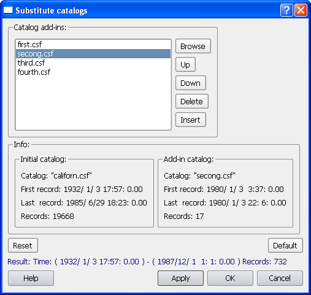Click the question mark help icon in title bar
311x295 pixels.
286,10
